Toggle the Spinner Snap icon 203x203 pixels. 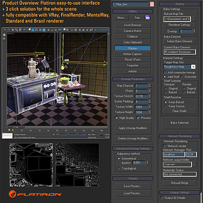(91, 30)
